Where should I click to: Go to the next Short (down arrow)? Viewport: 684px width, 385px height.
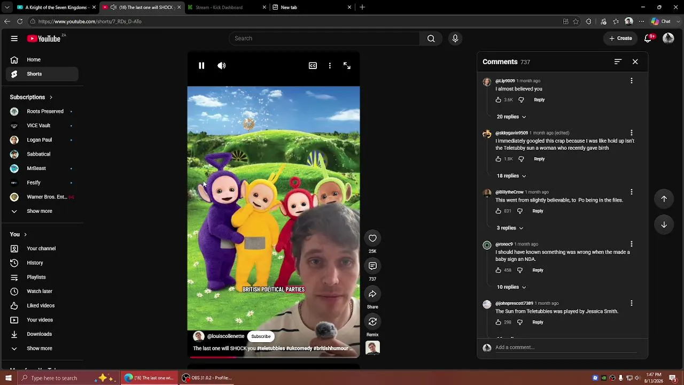(664, 225)
